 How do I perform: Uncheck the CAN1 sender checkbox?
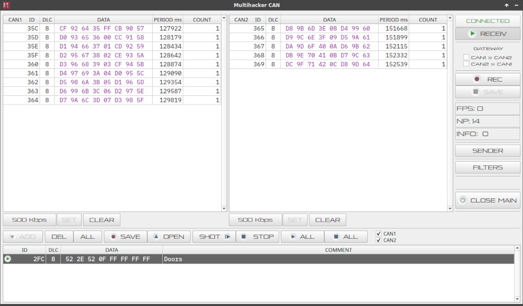pos(378,234)
